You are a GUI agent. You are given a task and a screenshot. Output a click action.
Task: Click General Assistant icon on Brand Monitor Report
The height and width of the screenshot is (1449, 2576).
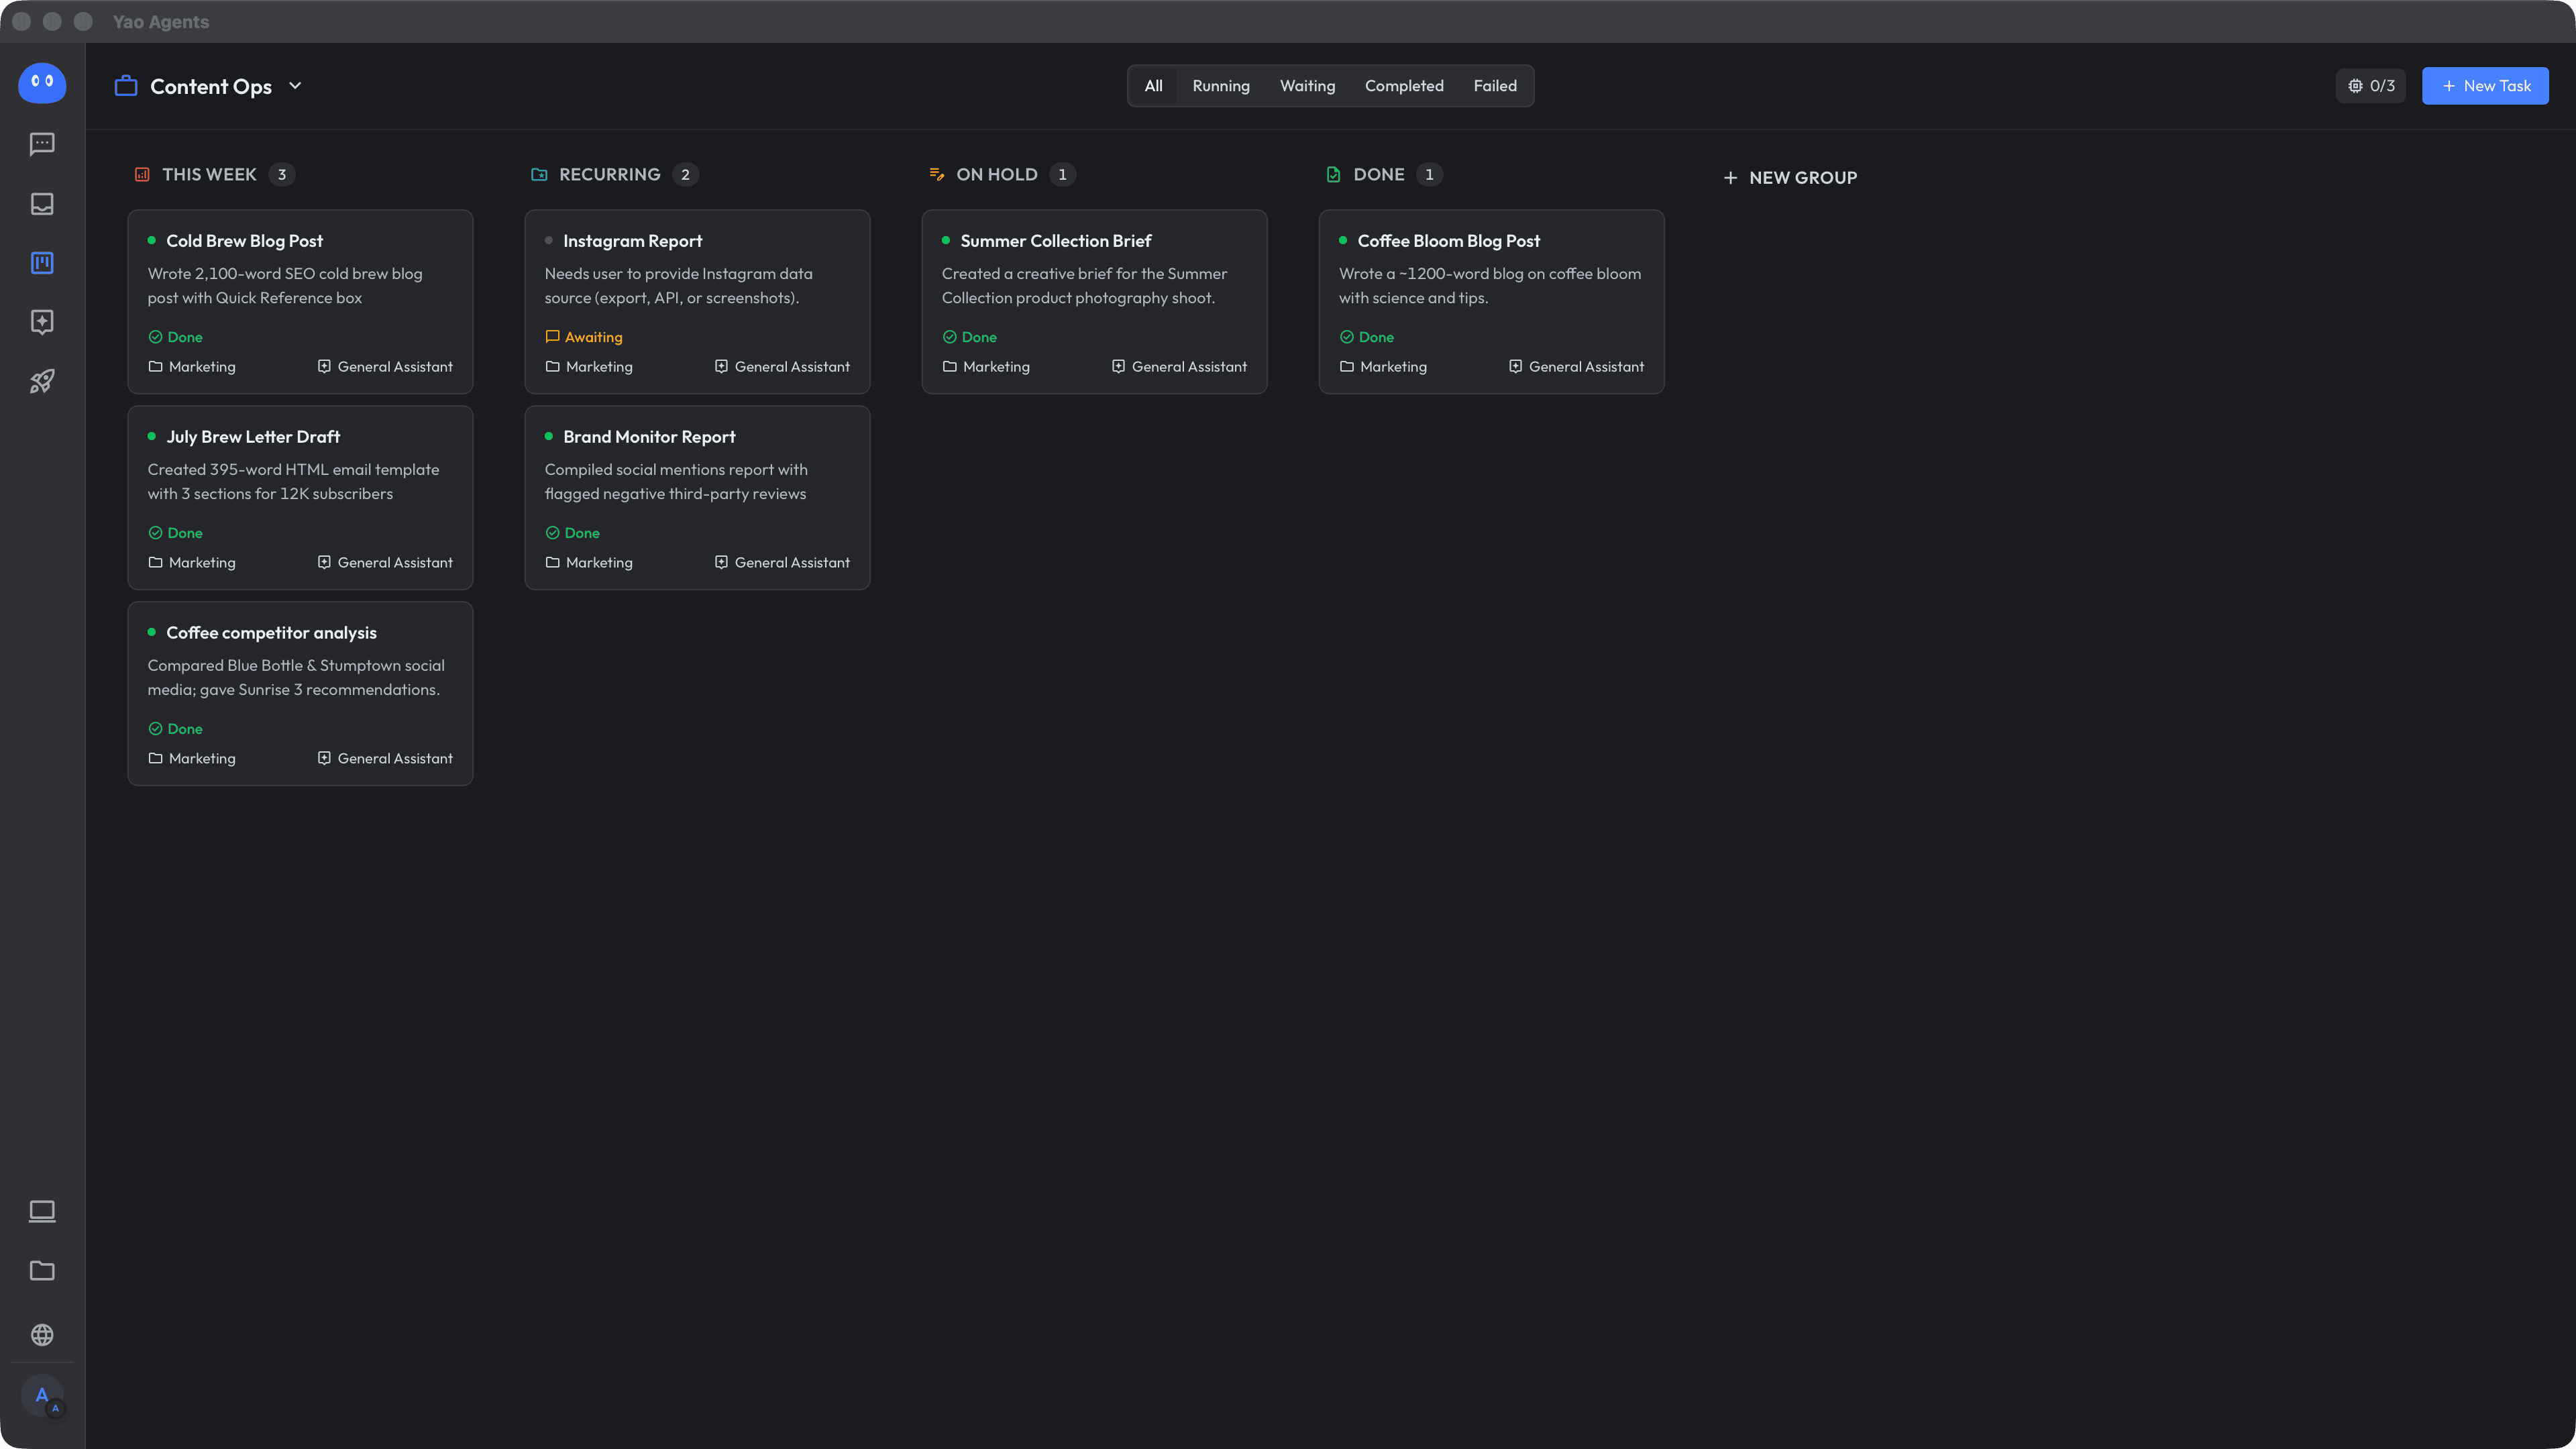(721, 562)
